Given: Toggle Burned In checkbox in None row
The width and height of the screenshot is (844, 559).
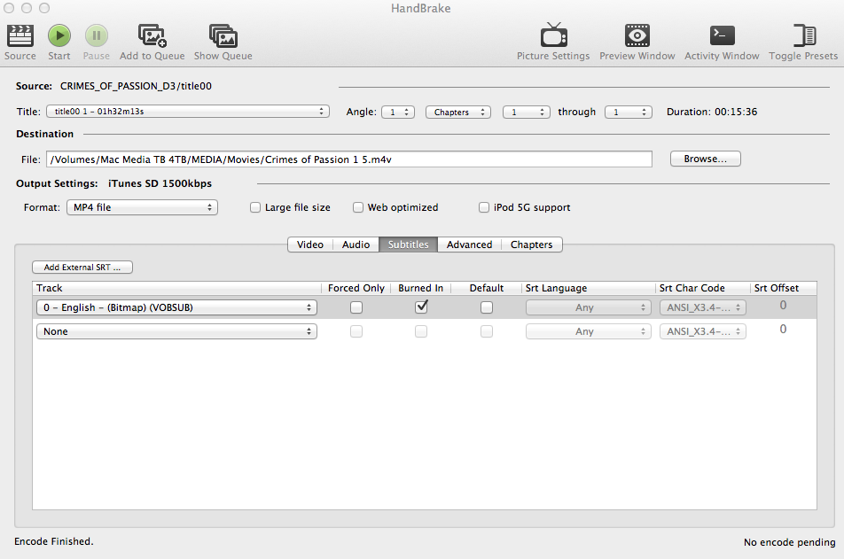Looking at the screenshot, I should point(421,331).
